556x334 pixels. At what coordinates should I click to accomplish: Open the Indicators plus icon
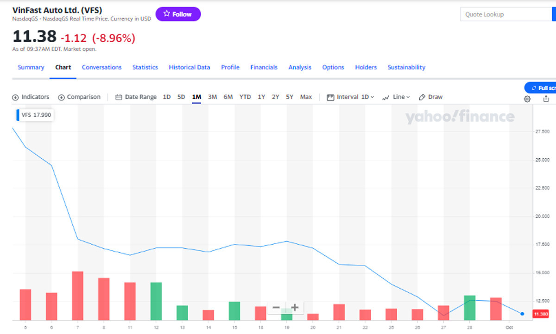(x=15, y=97)
